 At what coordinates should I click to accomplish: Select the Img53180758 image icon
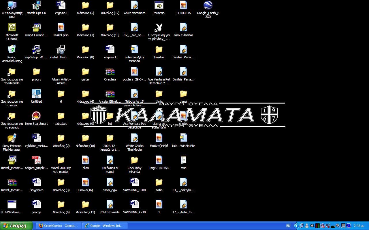tap(159, 160)
